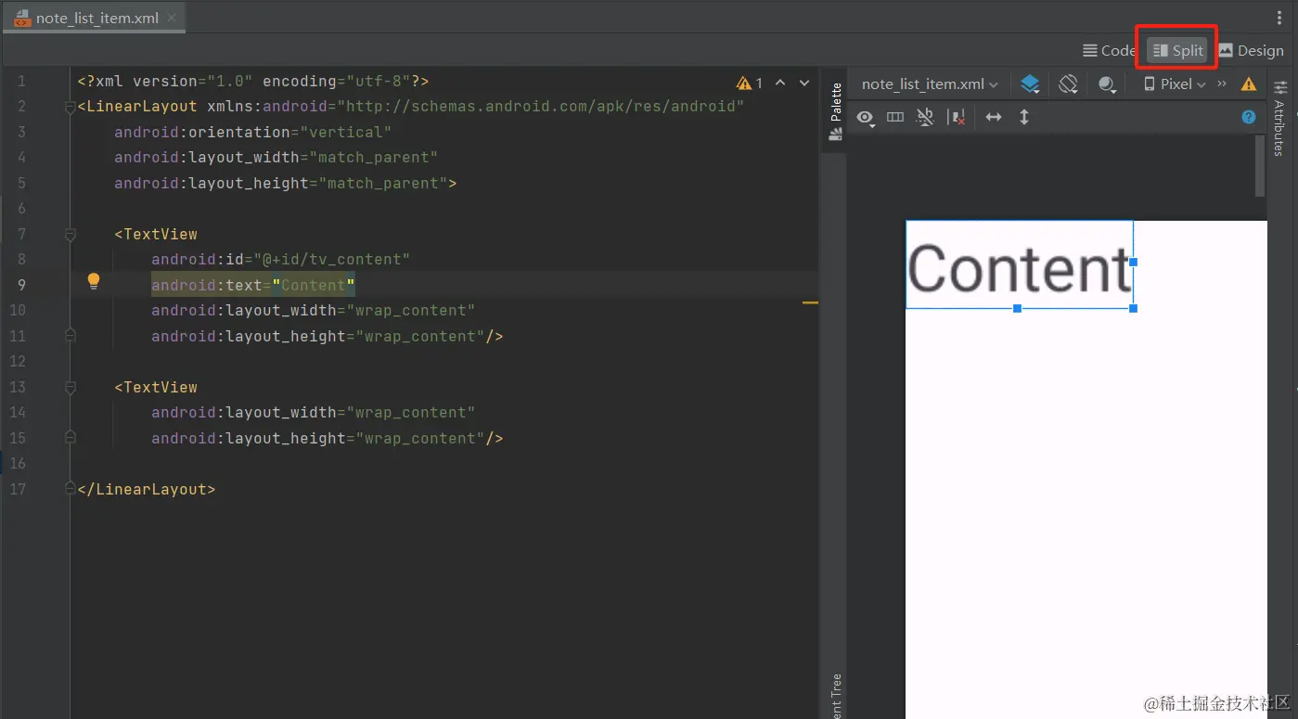Toggle horizontal layout width arrows
Viewport: 1298px width, 719px height.
[x=994, y=117]
